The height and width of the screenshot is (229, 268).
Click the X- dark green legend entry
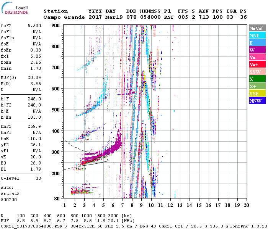coord(257,79)
